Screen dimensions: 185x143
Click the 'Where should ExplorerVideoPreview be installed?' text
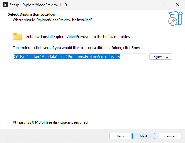(52, 20)
